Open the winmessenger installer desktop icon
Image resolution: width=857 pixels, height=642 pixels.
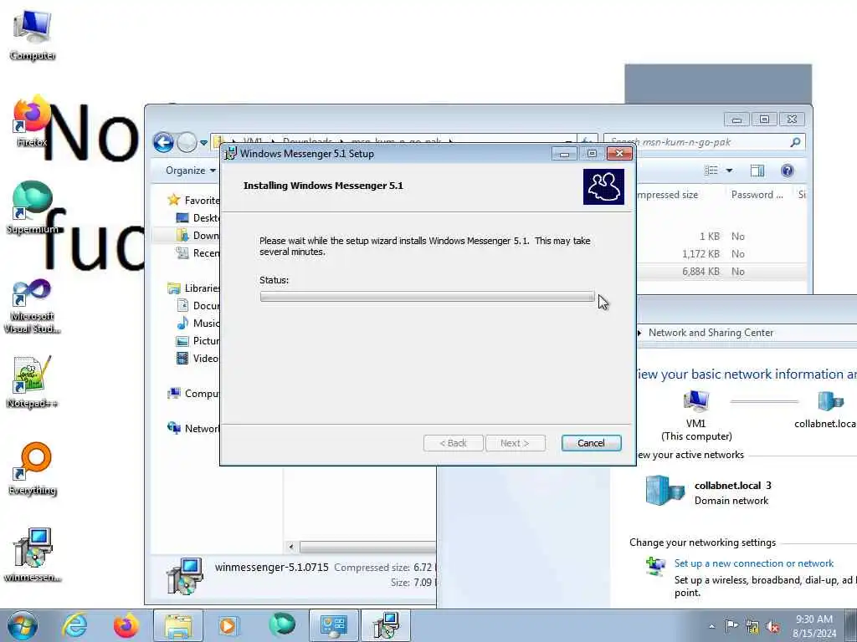33,555
